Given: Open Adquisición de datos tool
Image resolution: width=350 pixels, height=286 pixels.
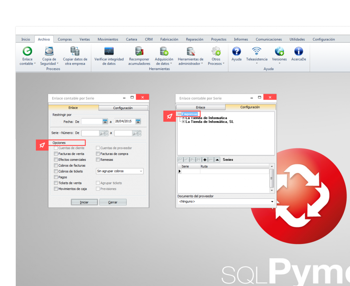Looking at the screenshot, I should click(164, 52).
